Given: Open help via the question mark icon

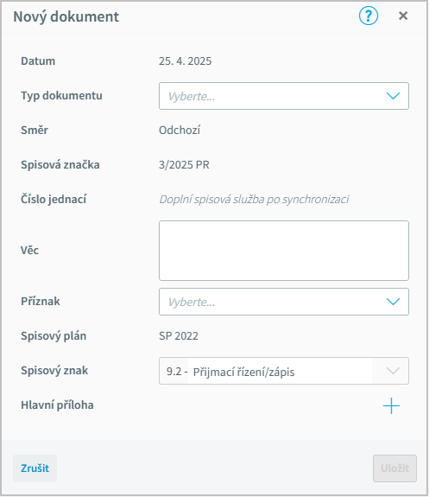Looking at the screenshot, I should click(369, 16).
